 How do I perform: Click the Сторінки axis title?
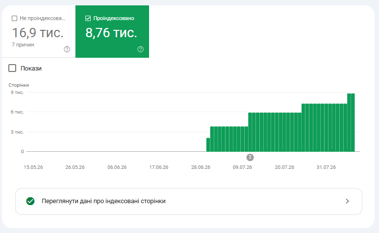coord(19,85)
